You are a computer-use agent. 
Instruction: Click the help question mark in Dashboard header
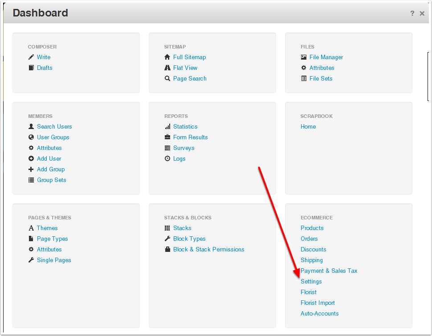pos(412,13)
